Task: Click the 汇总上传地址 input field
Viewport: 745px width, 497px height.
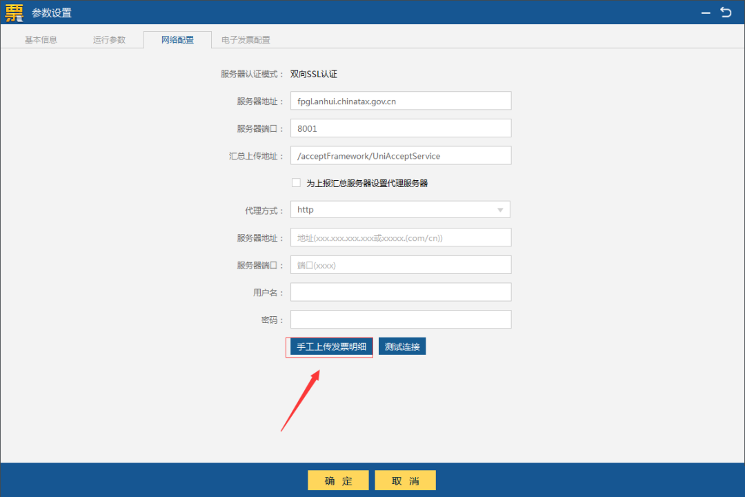Action: click(400, 156)
